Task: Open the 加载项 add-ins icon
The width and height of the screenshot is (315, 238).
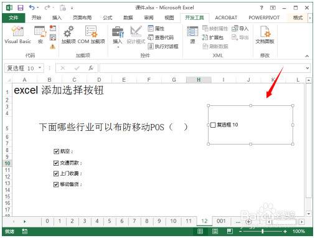Action: click(68, 35)
